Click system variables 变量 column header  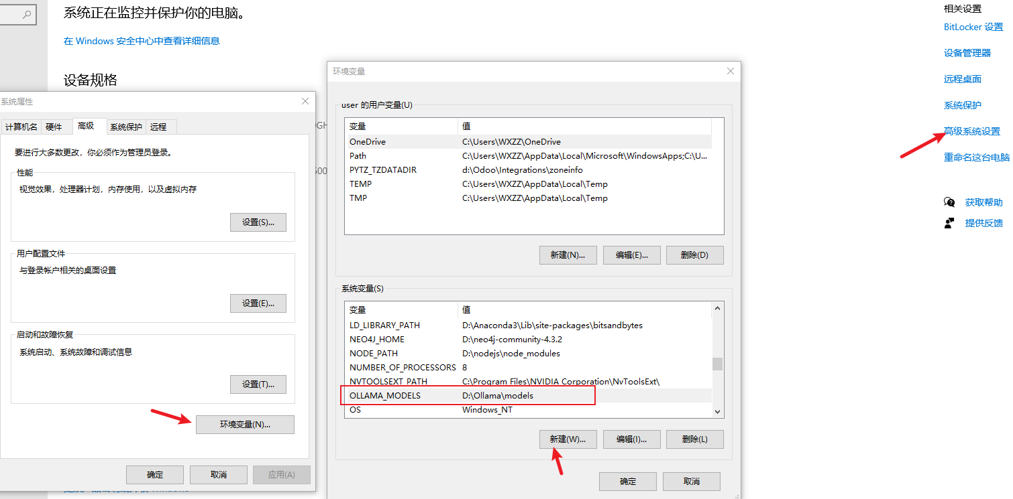click(402, 310)
